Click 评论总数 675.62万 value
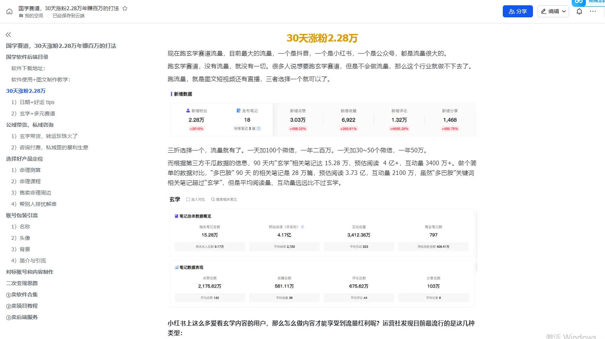This screenshot has width=605, height=339. (x=359, y=286)
